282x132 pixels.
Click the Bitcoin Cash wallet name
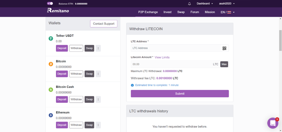click(x=65, y=87)
